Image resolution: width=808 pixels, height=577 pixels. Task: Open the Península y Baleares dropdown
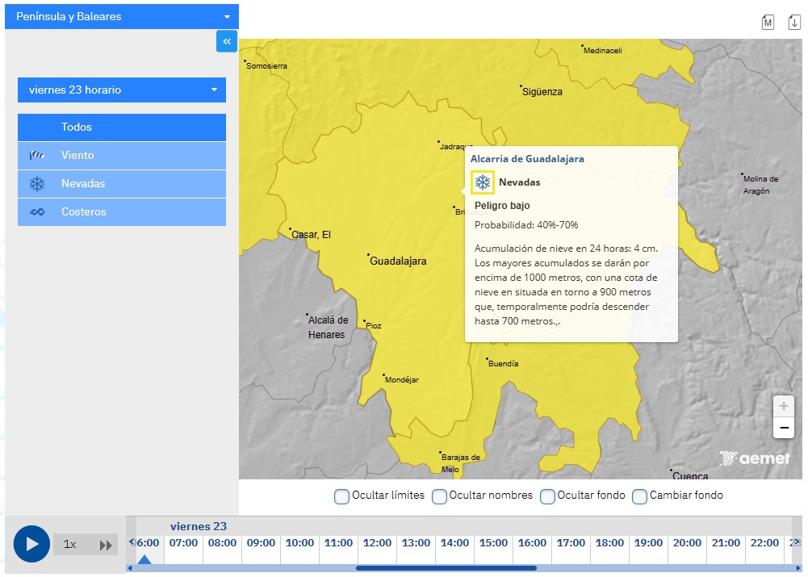click(122, 16)
